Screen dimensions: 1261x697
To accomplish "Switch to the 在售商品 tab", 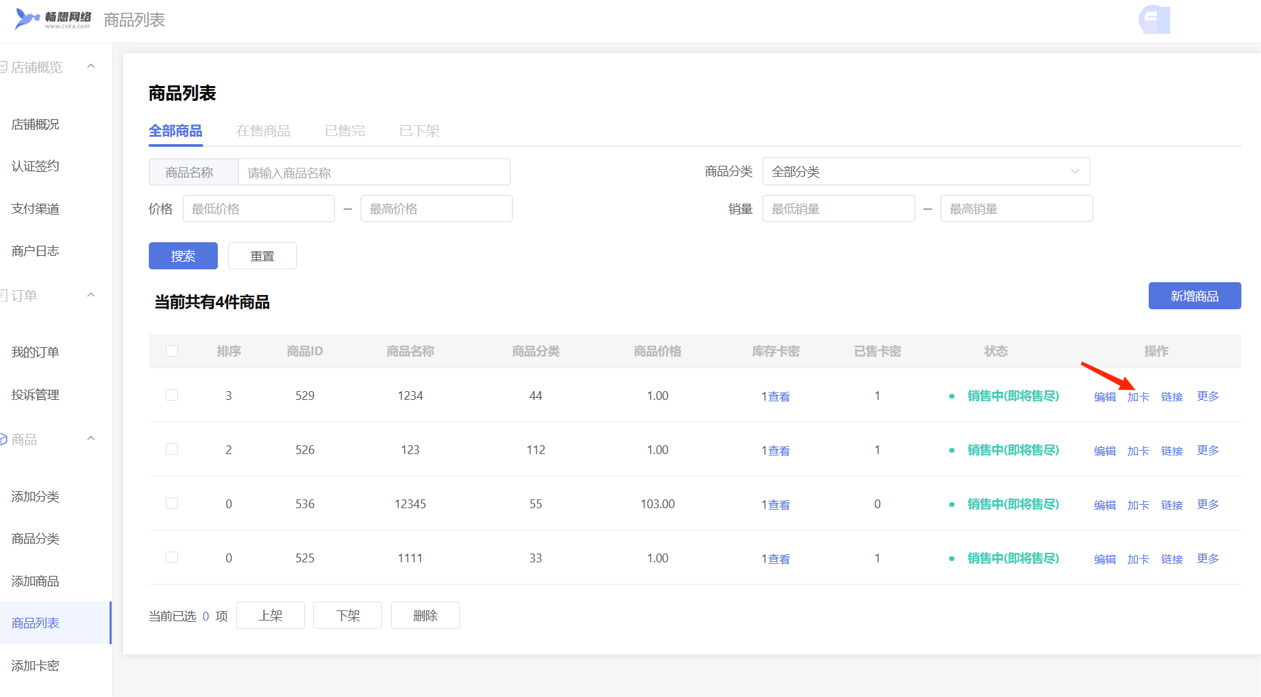I will pyautogui.click(x=263, y=131).
